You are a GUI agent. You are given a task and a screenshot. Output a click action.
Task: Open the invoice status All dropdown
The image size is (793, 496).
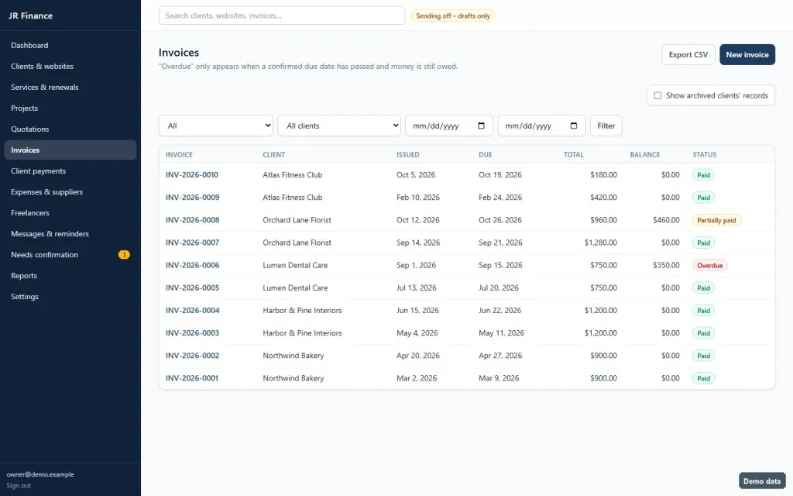[x=216, y=126]
